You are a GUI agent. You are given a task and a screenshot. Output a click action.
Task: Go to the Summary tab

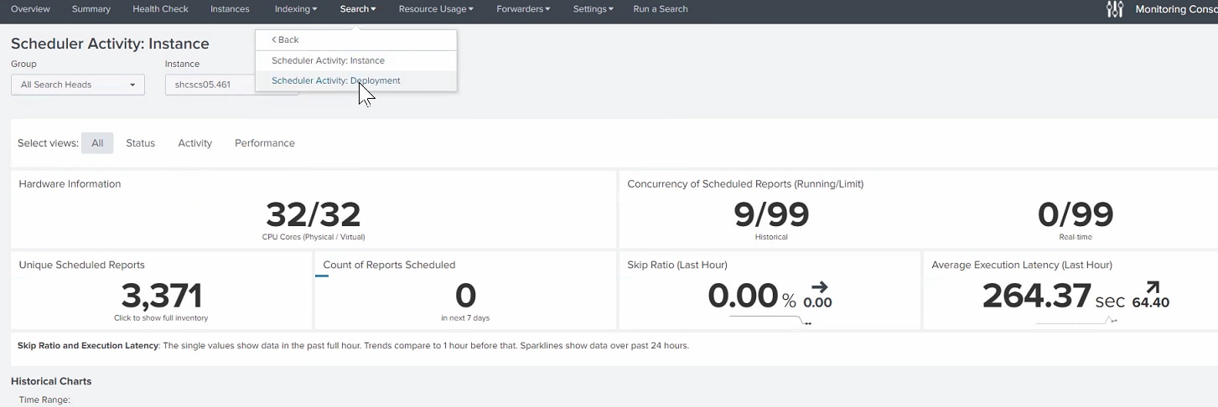coord(91,9)
